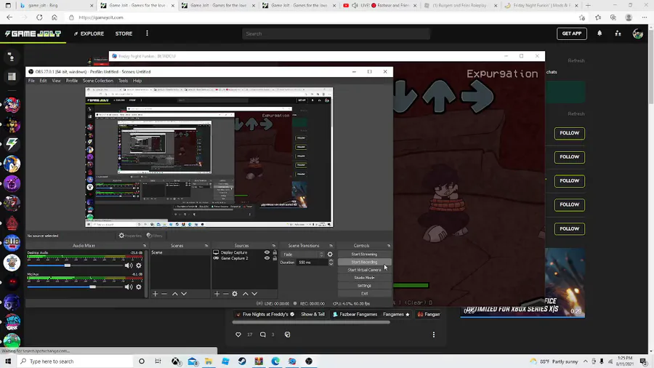Open Five Nights at Freddy's community tag

coord(265,314)
